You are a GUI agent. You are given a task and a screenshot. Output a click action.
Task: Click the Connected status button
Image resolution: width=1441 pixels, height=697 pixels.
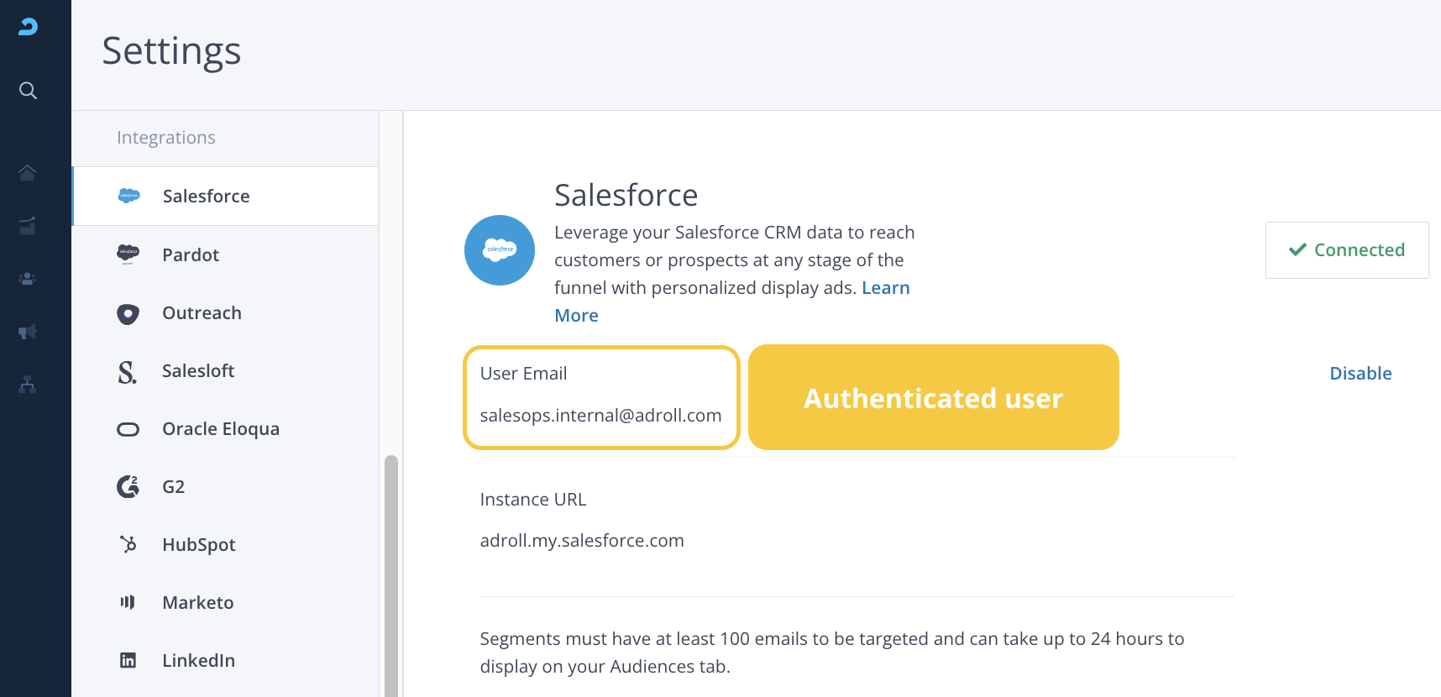[x=1346, y=250]
